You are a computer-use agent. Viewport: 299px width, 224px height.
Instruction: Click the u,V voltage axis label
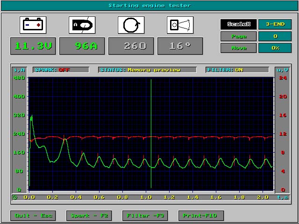click(282, 70)
